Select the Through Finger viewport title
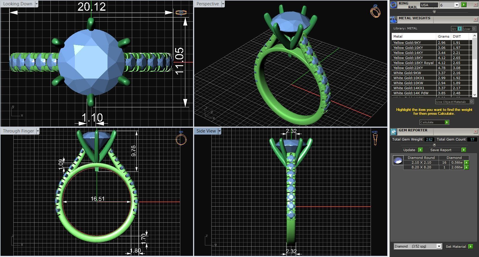The width and height of the screenshot is (479, 257). [18, 131]
